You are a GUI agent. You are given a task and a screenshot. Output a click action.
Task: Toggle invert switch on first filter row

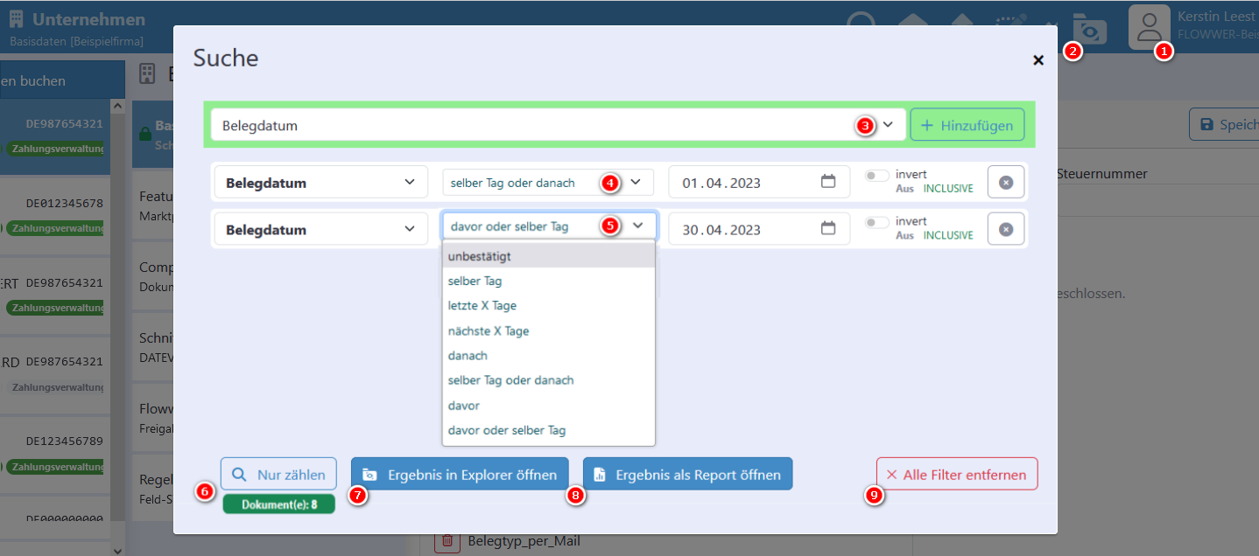876,176
